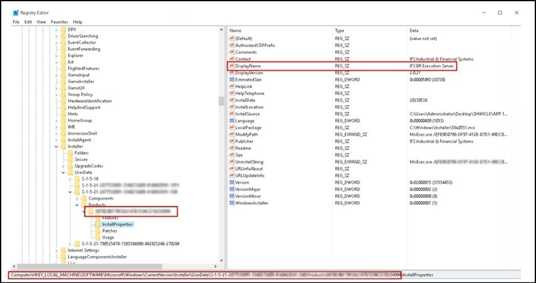Click the DisplayName string value icon
This screenshot has height=283, width=536.
tap(231, 66)
